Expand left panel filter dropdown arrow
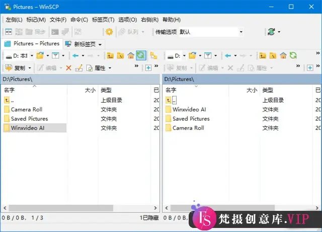Screen dimensions: 322x232 (63, 55)
